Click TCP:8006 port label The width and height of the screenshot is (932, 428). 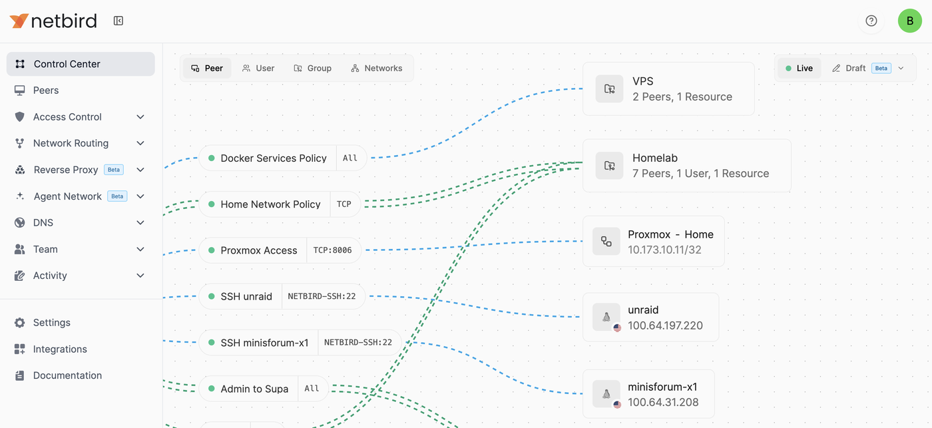click(x=334, y=250)
